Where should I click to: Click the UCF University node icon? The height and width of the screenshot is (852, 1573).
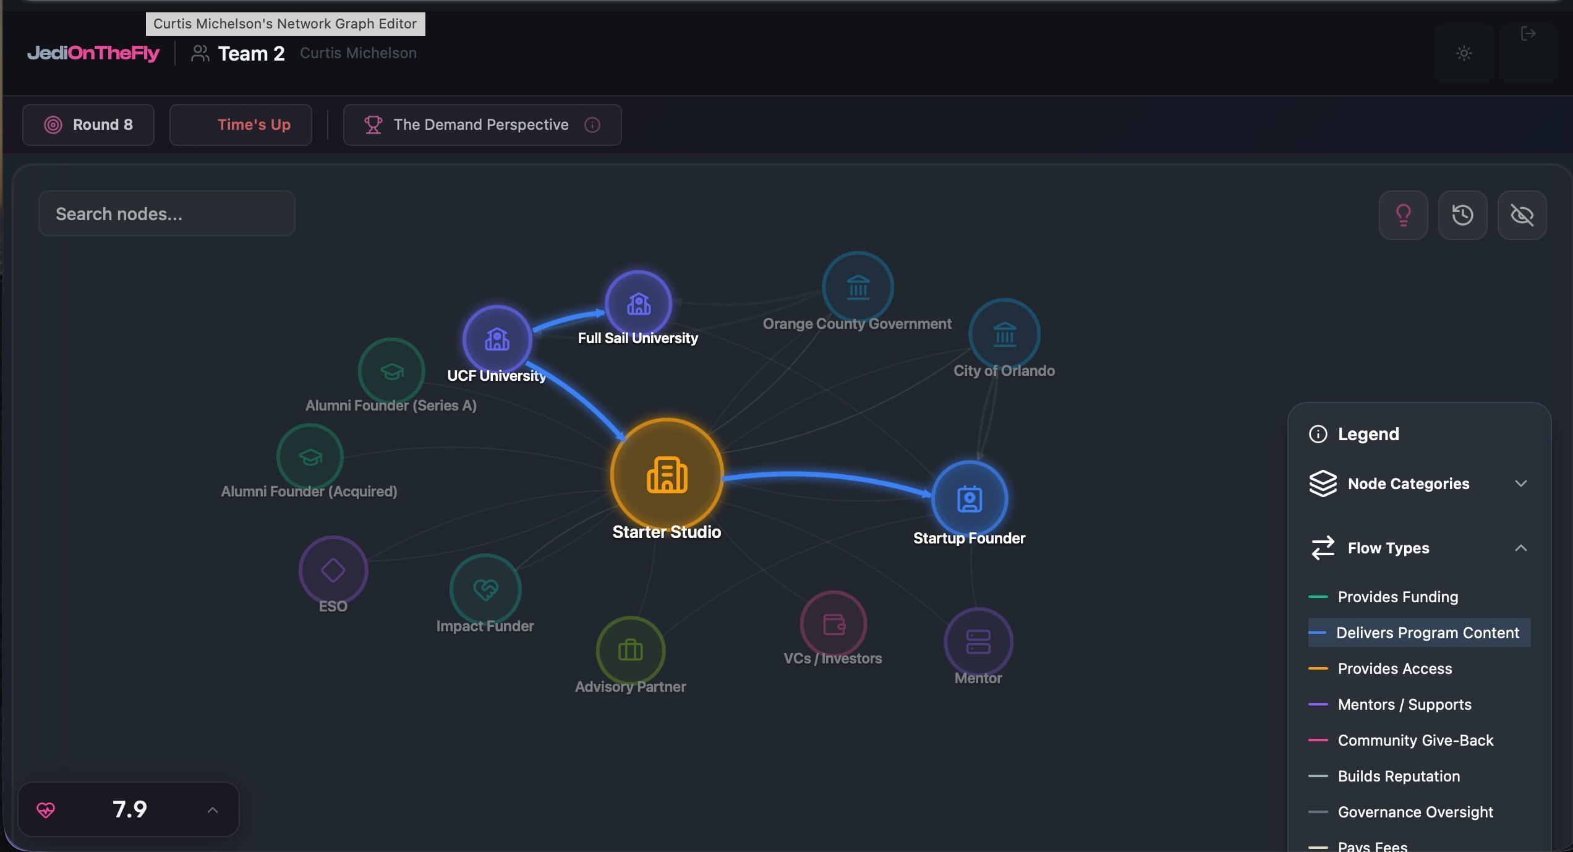497,339
